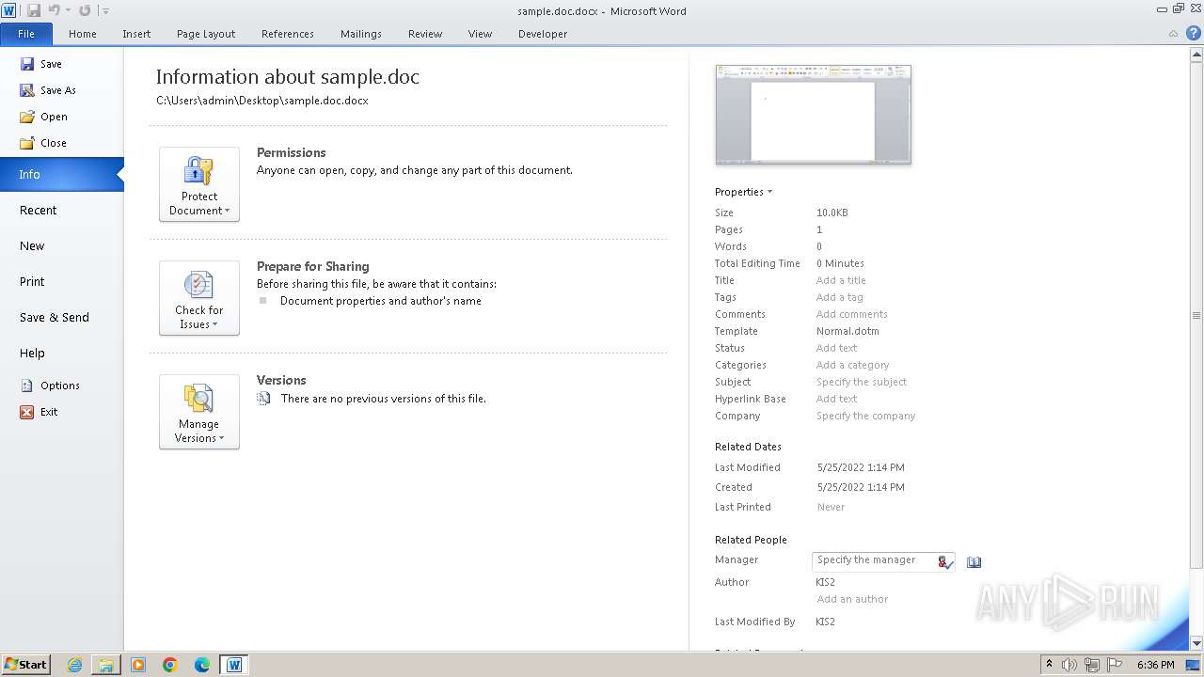Click Specify the company field
The width and height of the screenshot is (1204, 677).
[x=865, y=416]
